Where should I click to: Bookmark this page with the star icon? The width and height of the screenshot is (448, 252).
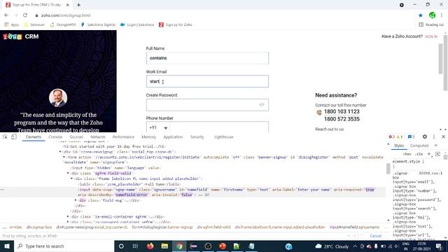point(421,15)
